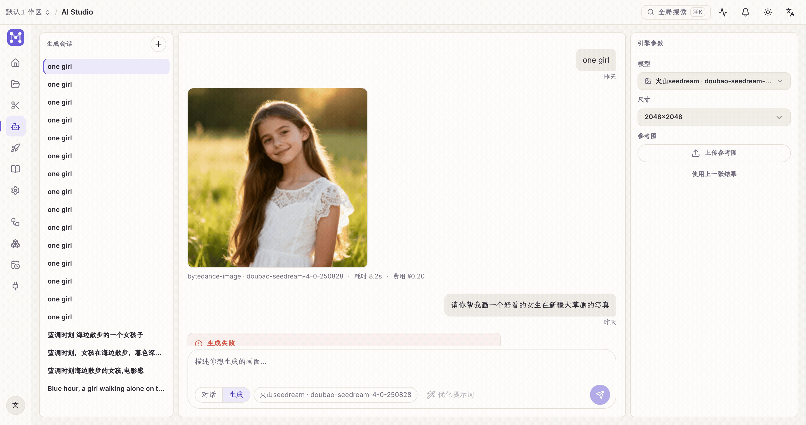Screen dimensions: 806x425
Task: Open the robot AI Studio sidebar icon
Action: [x=15, y=127]
